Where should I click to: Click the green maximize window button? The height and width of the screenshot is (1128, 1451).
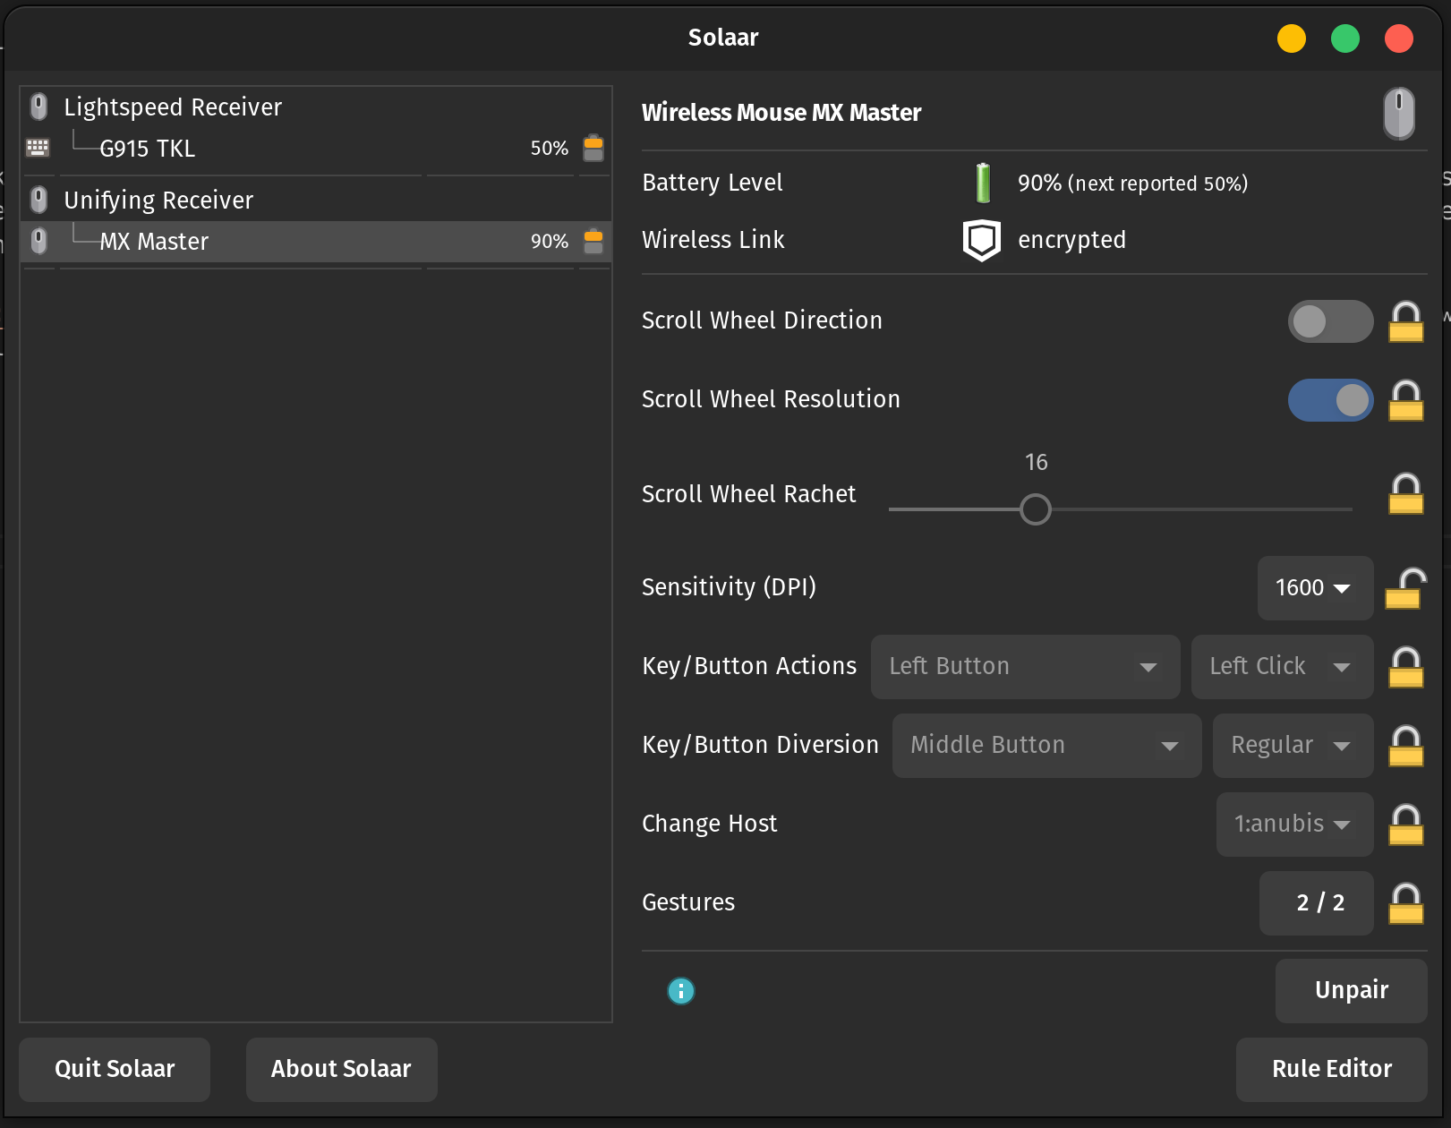[1344, 38]
